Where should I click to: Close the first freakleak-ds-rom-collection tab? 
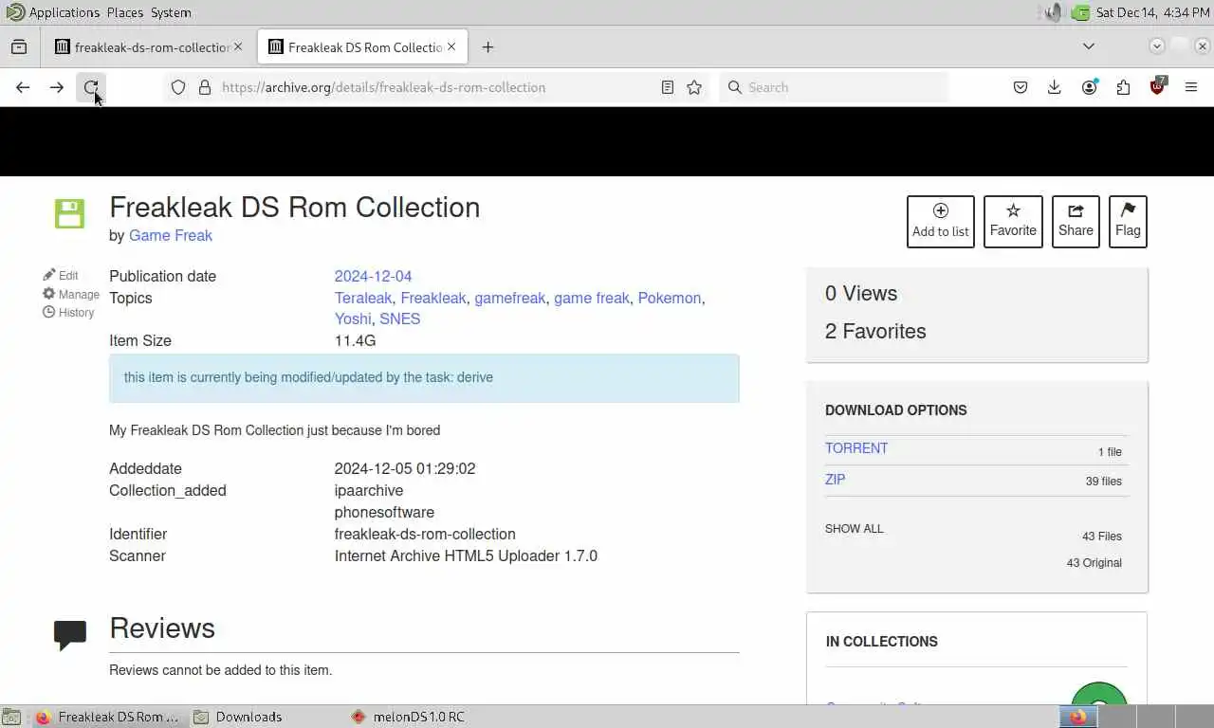pyautogui.click(x=238, y=46)
